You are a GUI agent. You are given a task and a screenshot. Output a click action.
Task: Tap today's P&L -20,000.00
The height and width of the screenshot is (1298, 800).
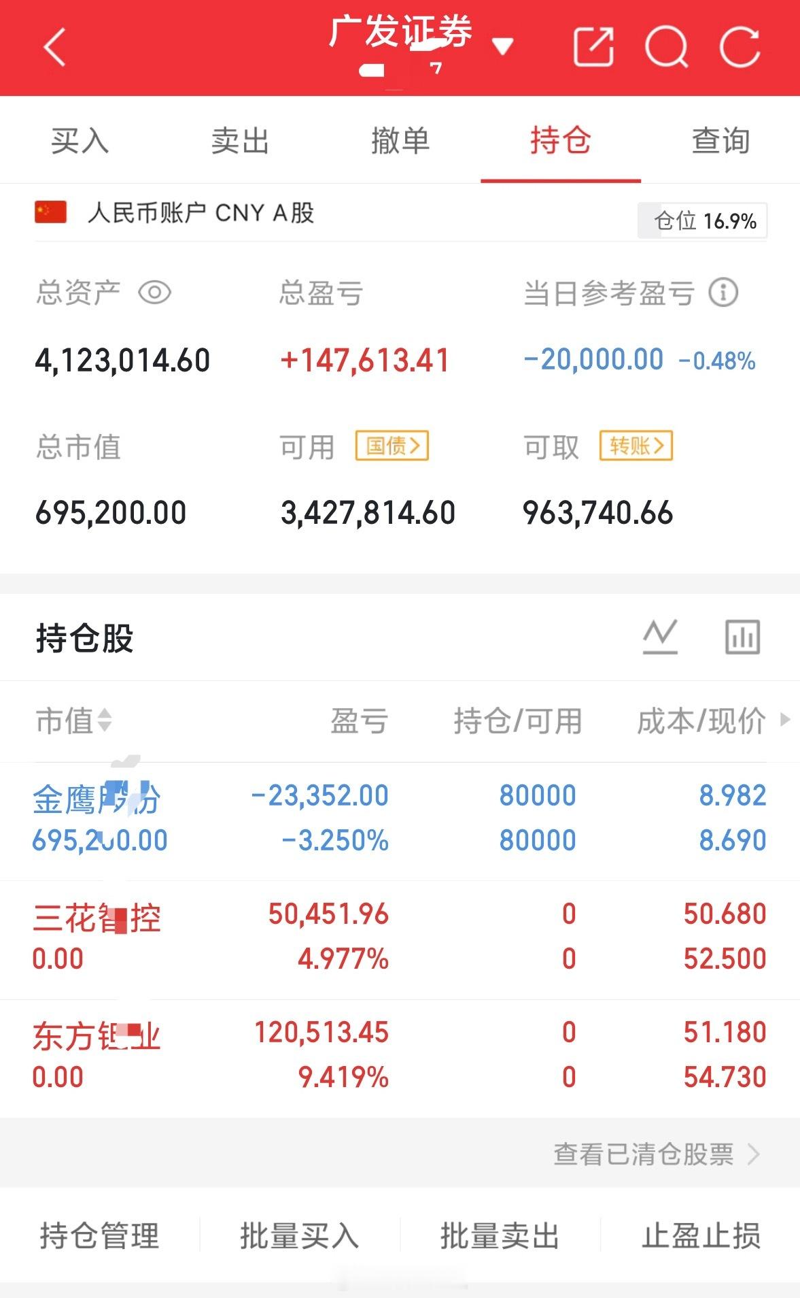593,359
